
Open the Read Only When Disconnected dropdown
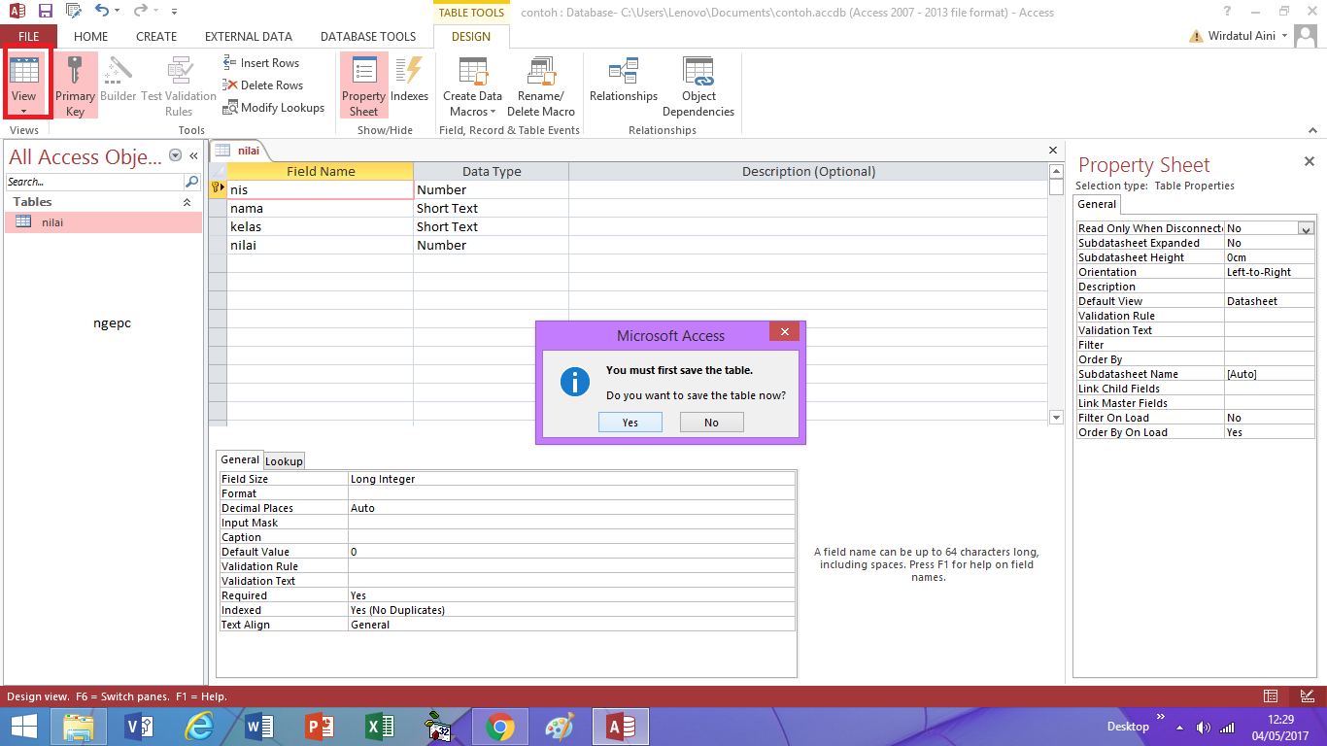(x=1307, y=227)
